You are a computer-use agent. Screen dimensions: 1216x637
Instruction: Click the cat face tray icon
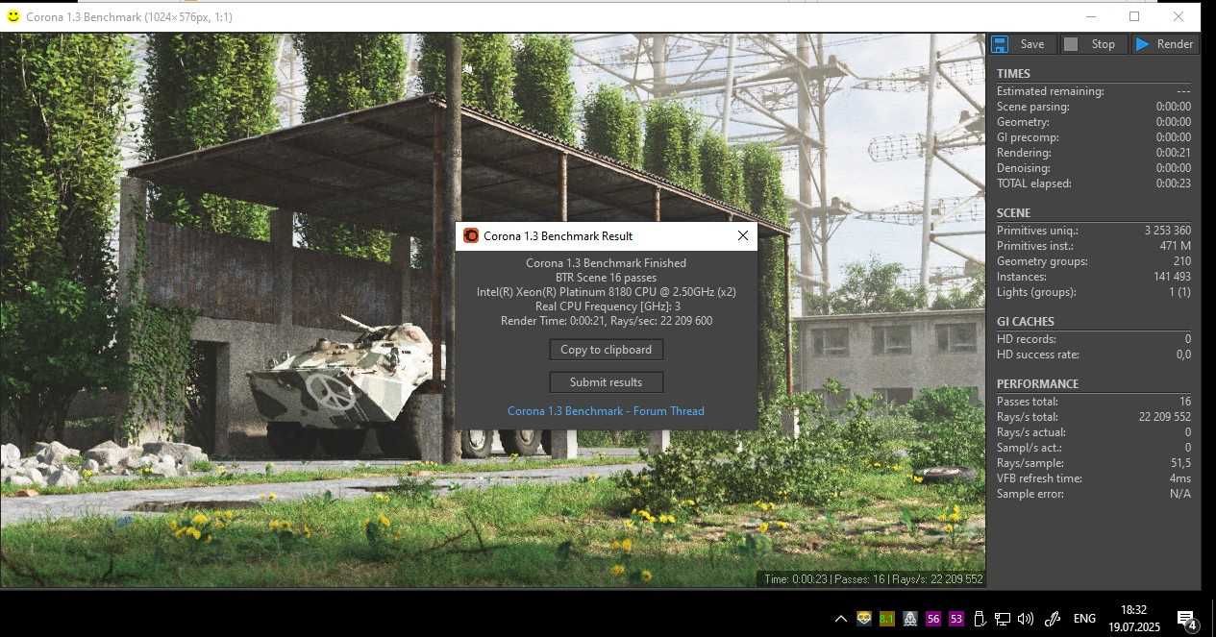coord(863,619)
